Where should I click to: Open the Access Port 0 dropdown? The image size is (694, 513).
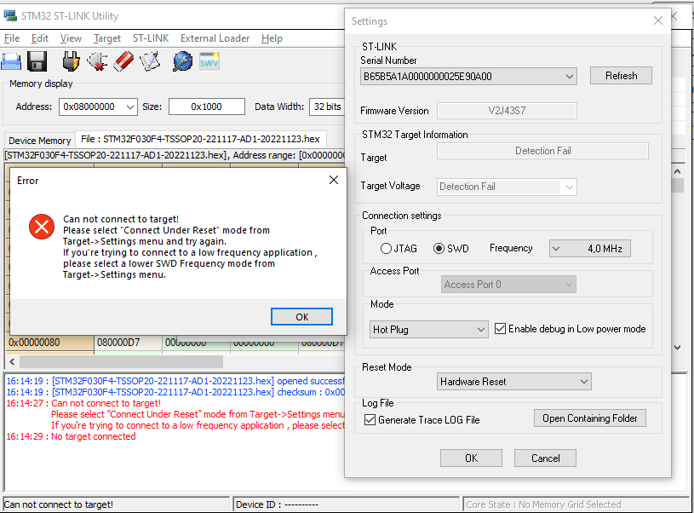click(508, 285)
